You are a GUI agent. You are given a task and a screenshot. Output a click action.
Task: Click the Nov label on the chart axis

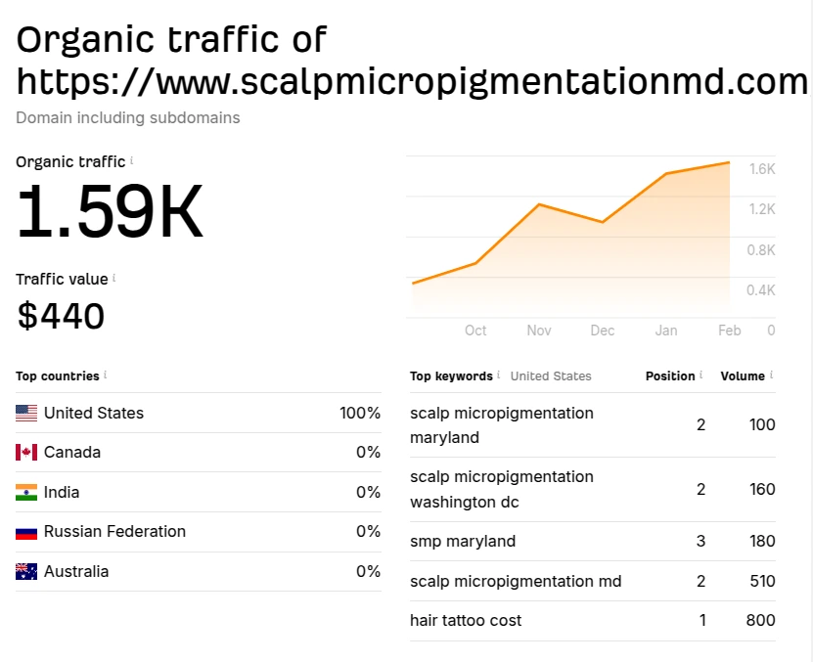pyautogui.click(x=539, y=331)
